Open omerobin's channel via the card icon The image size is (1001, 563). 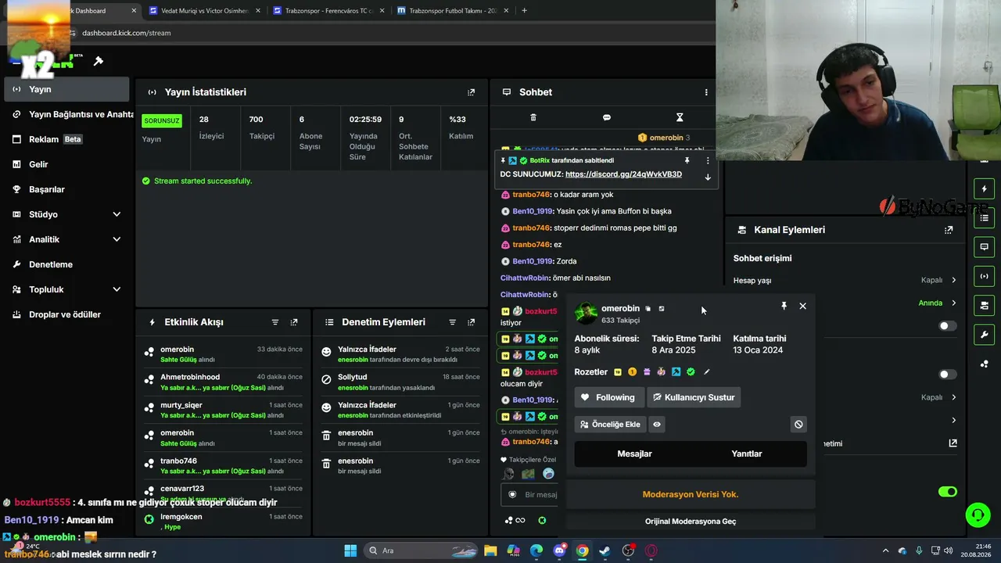(662, 309)
